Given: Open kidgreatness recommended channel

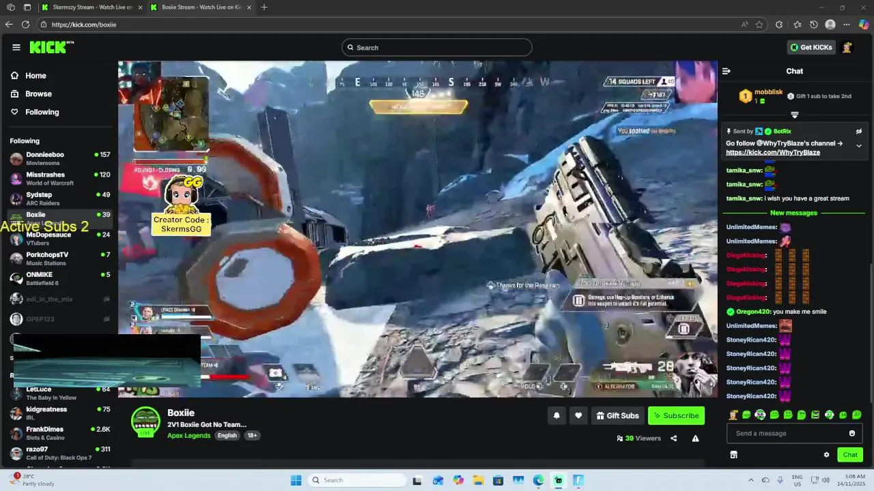Looking at the screenshot, I should pyautogui.click(x=60, y=413).
